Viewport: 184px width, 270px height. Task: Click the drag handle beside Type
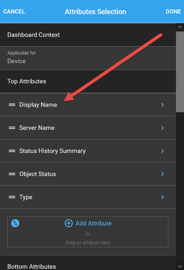pos(12,197)
